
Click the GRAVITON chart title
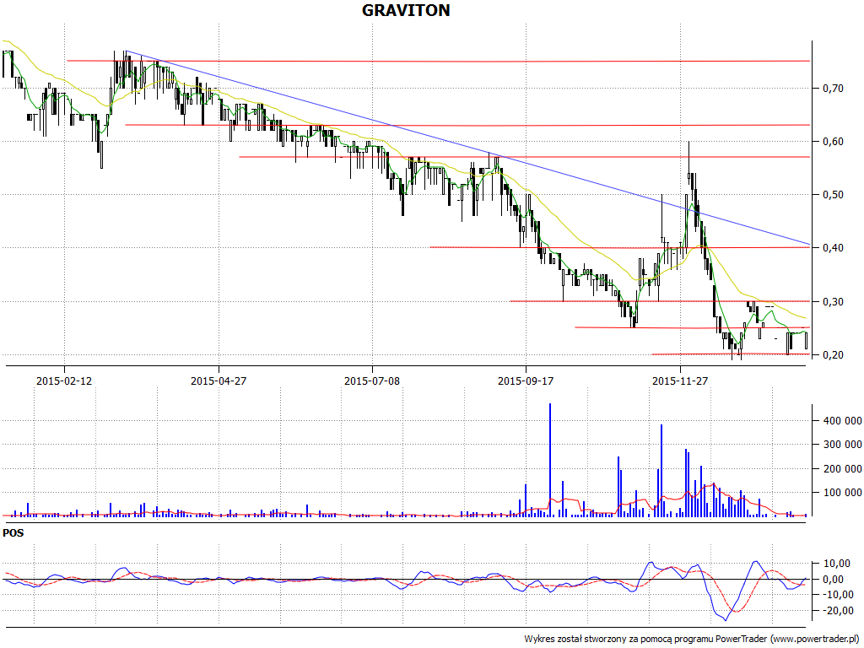pyautogui.click(x=406, y=10)
